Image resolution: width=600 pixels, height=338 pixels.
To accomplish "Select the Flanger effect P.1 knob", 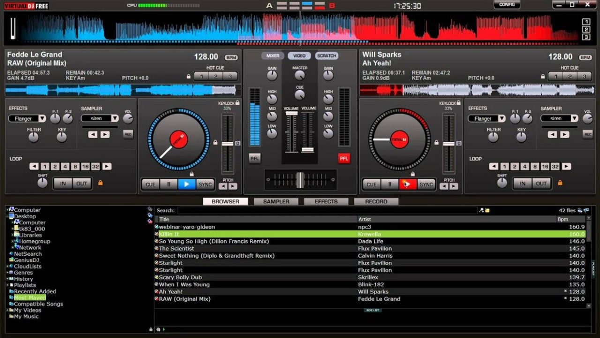I will click(55, 118).
